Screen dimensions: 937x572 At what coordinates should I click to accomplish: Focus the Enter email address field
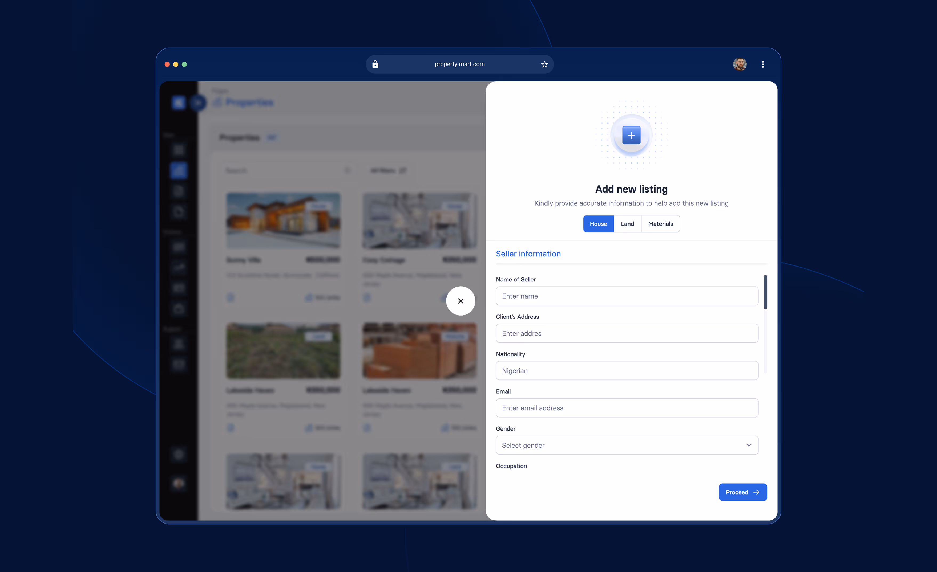627,408
